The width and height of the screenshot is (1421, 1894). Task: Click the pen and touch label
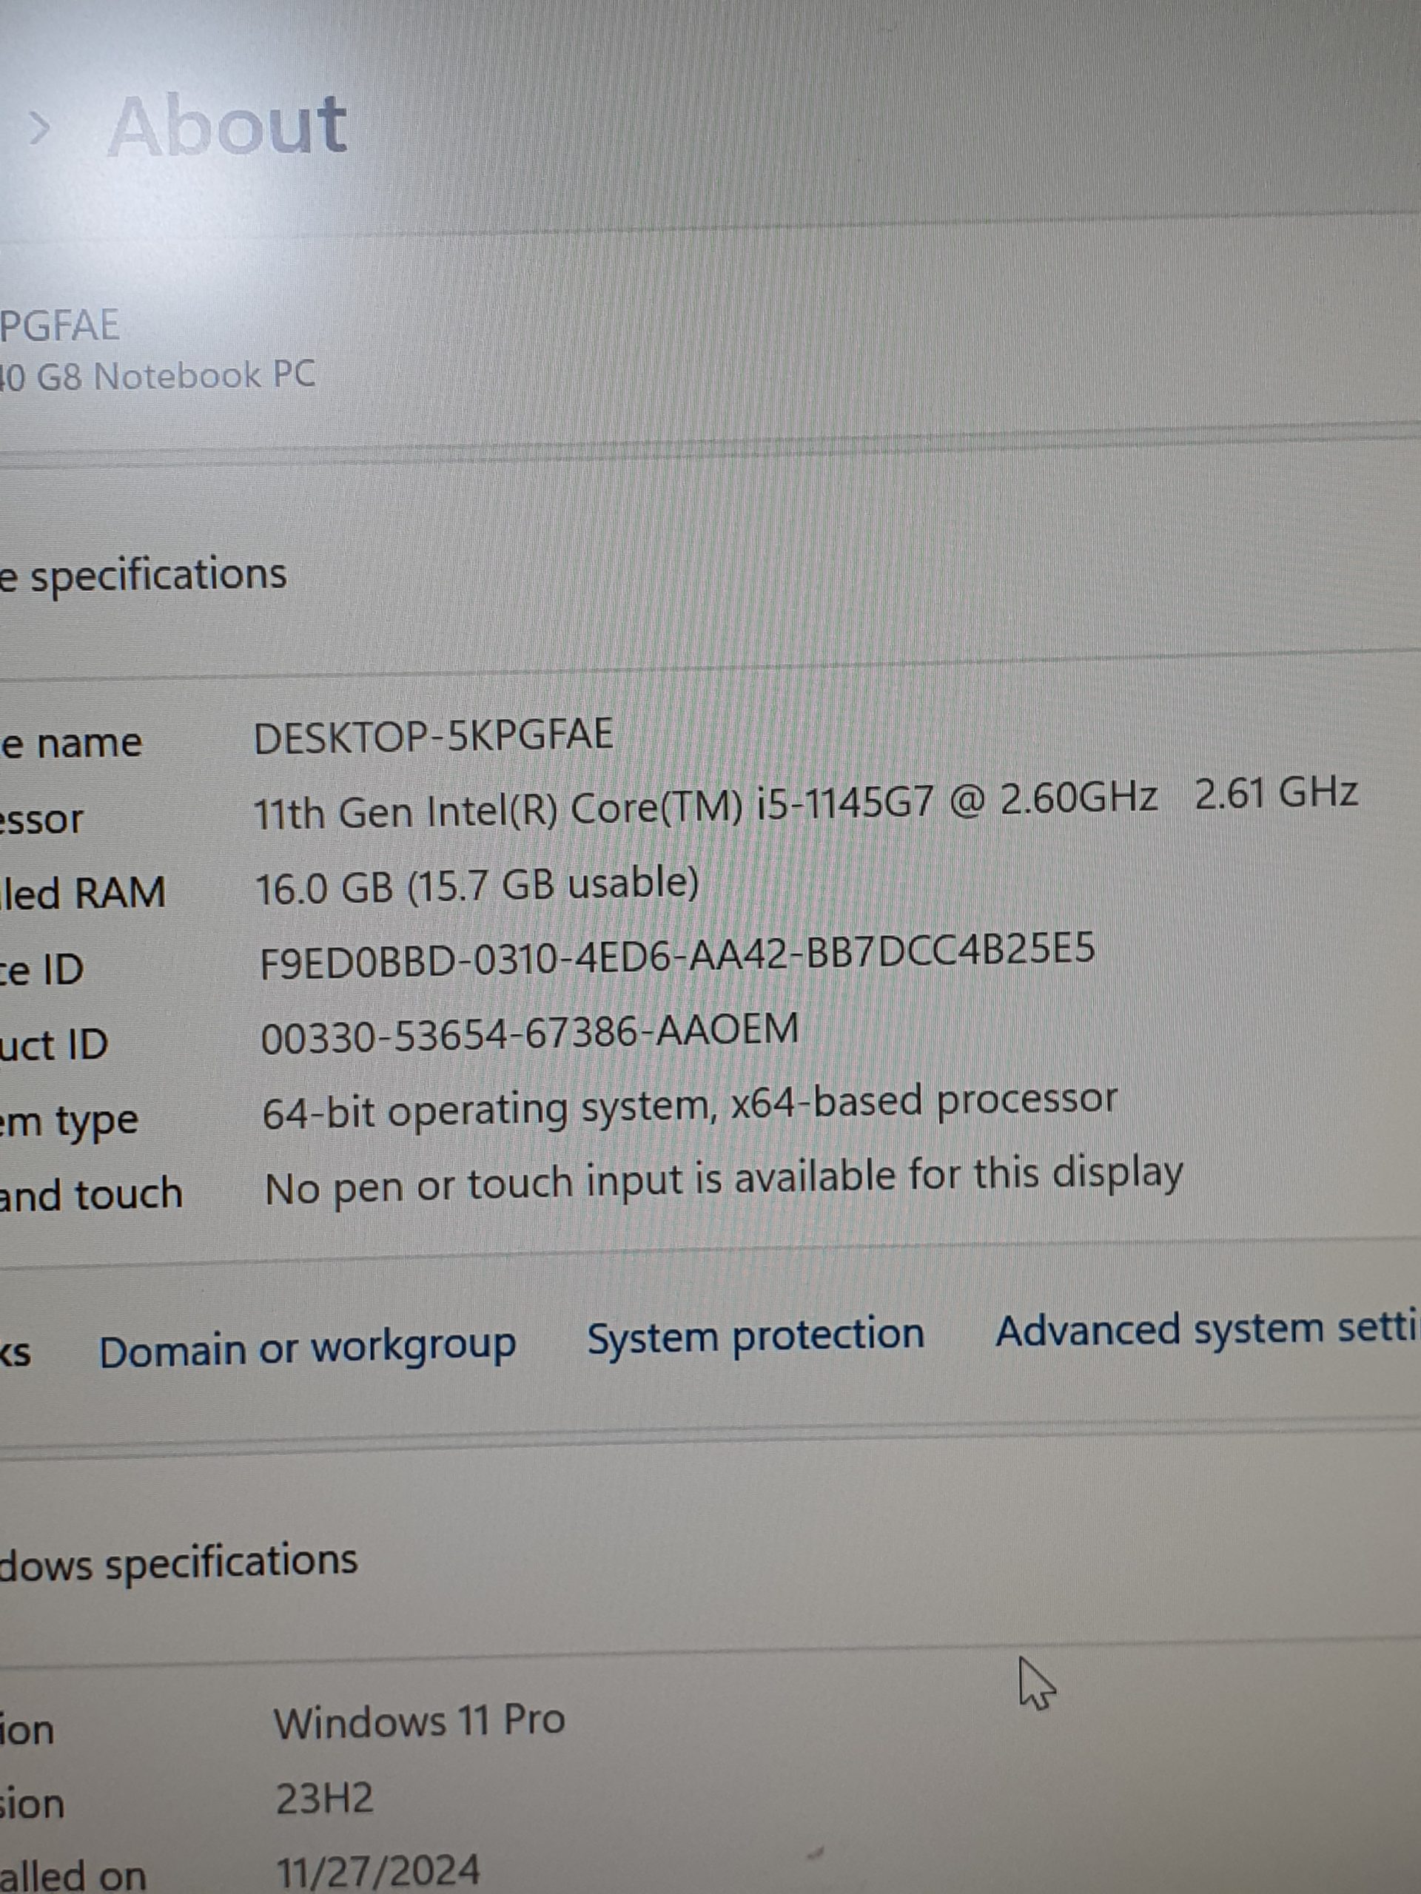point(92,1194)
